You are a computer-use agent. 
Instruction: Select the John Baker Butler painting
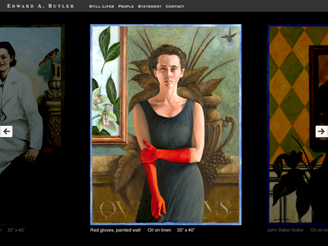(297, 125)
